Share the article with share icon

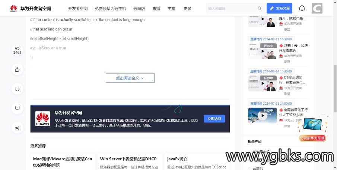pyautogui.click(x=17, y=128)
